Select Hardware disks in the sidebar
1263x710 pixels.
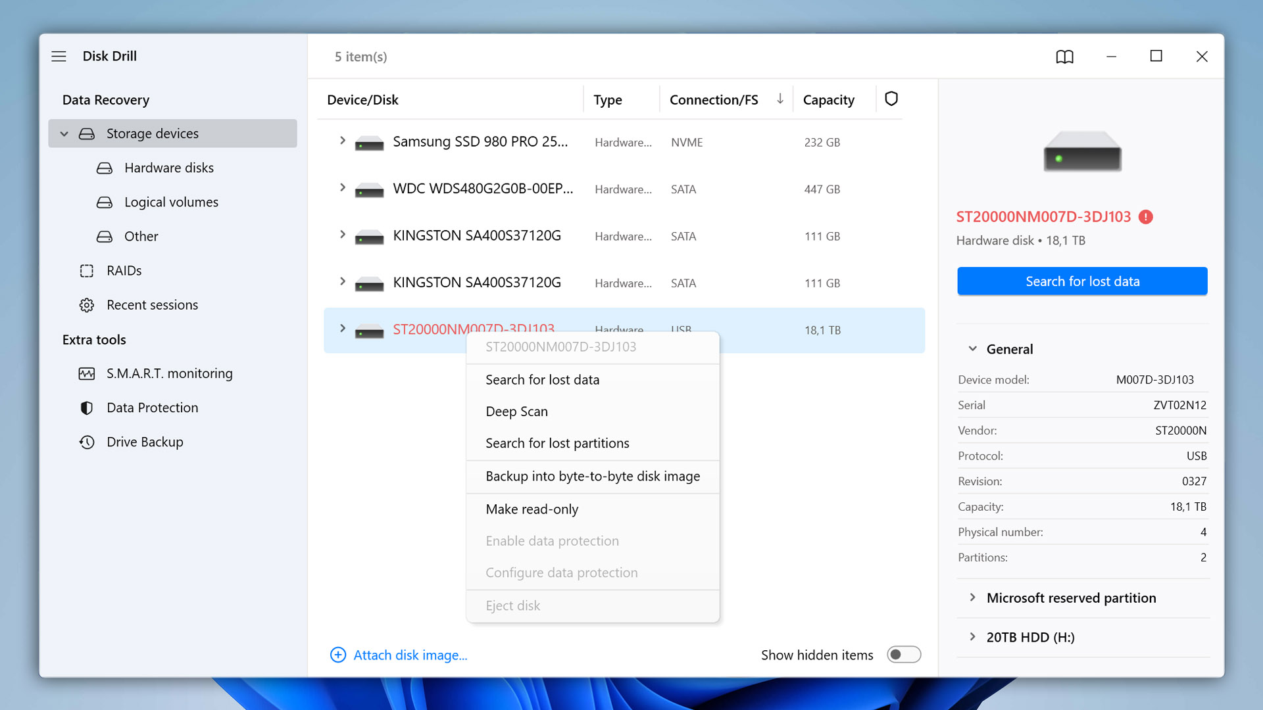(168, 168)
